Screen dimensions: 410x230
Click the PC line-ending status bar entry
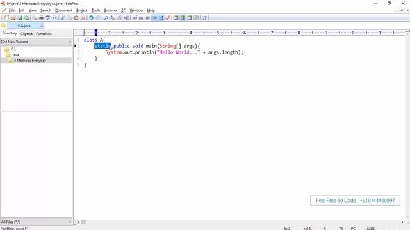pyautogui.click(x=353, y=228)
